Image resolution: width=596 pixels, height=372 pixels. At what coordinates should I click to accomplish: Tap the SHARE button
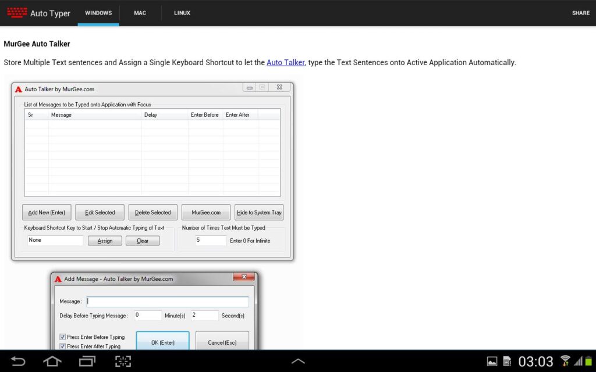(581, 13)
